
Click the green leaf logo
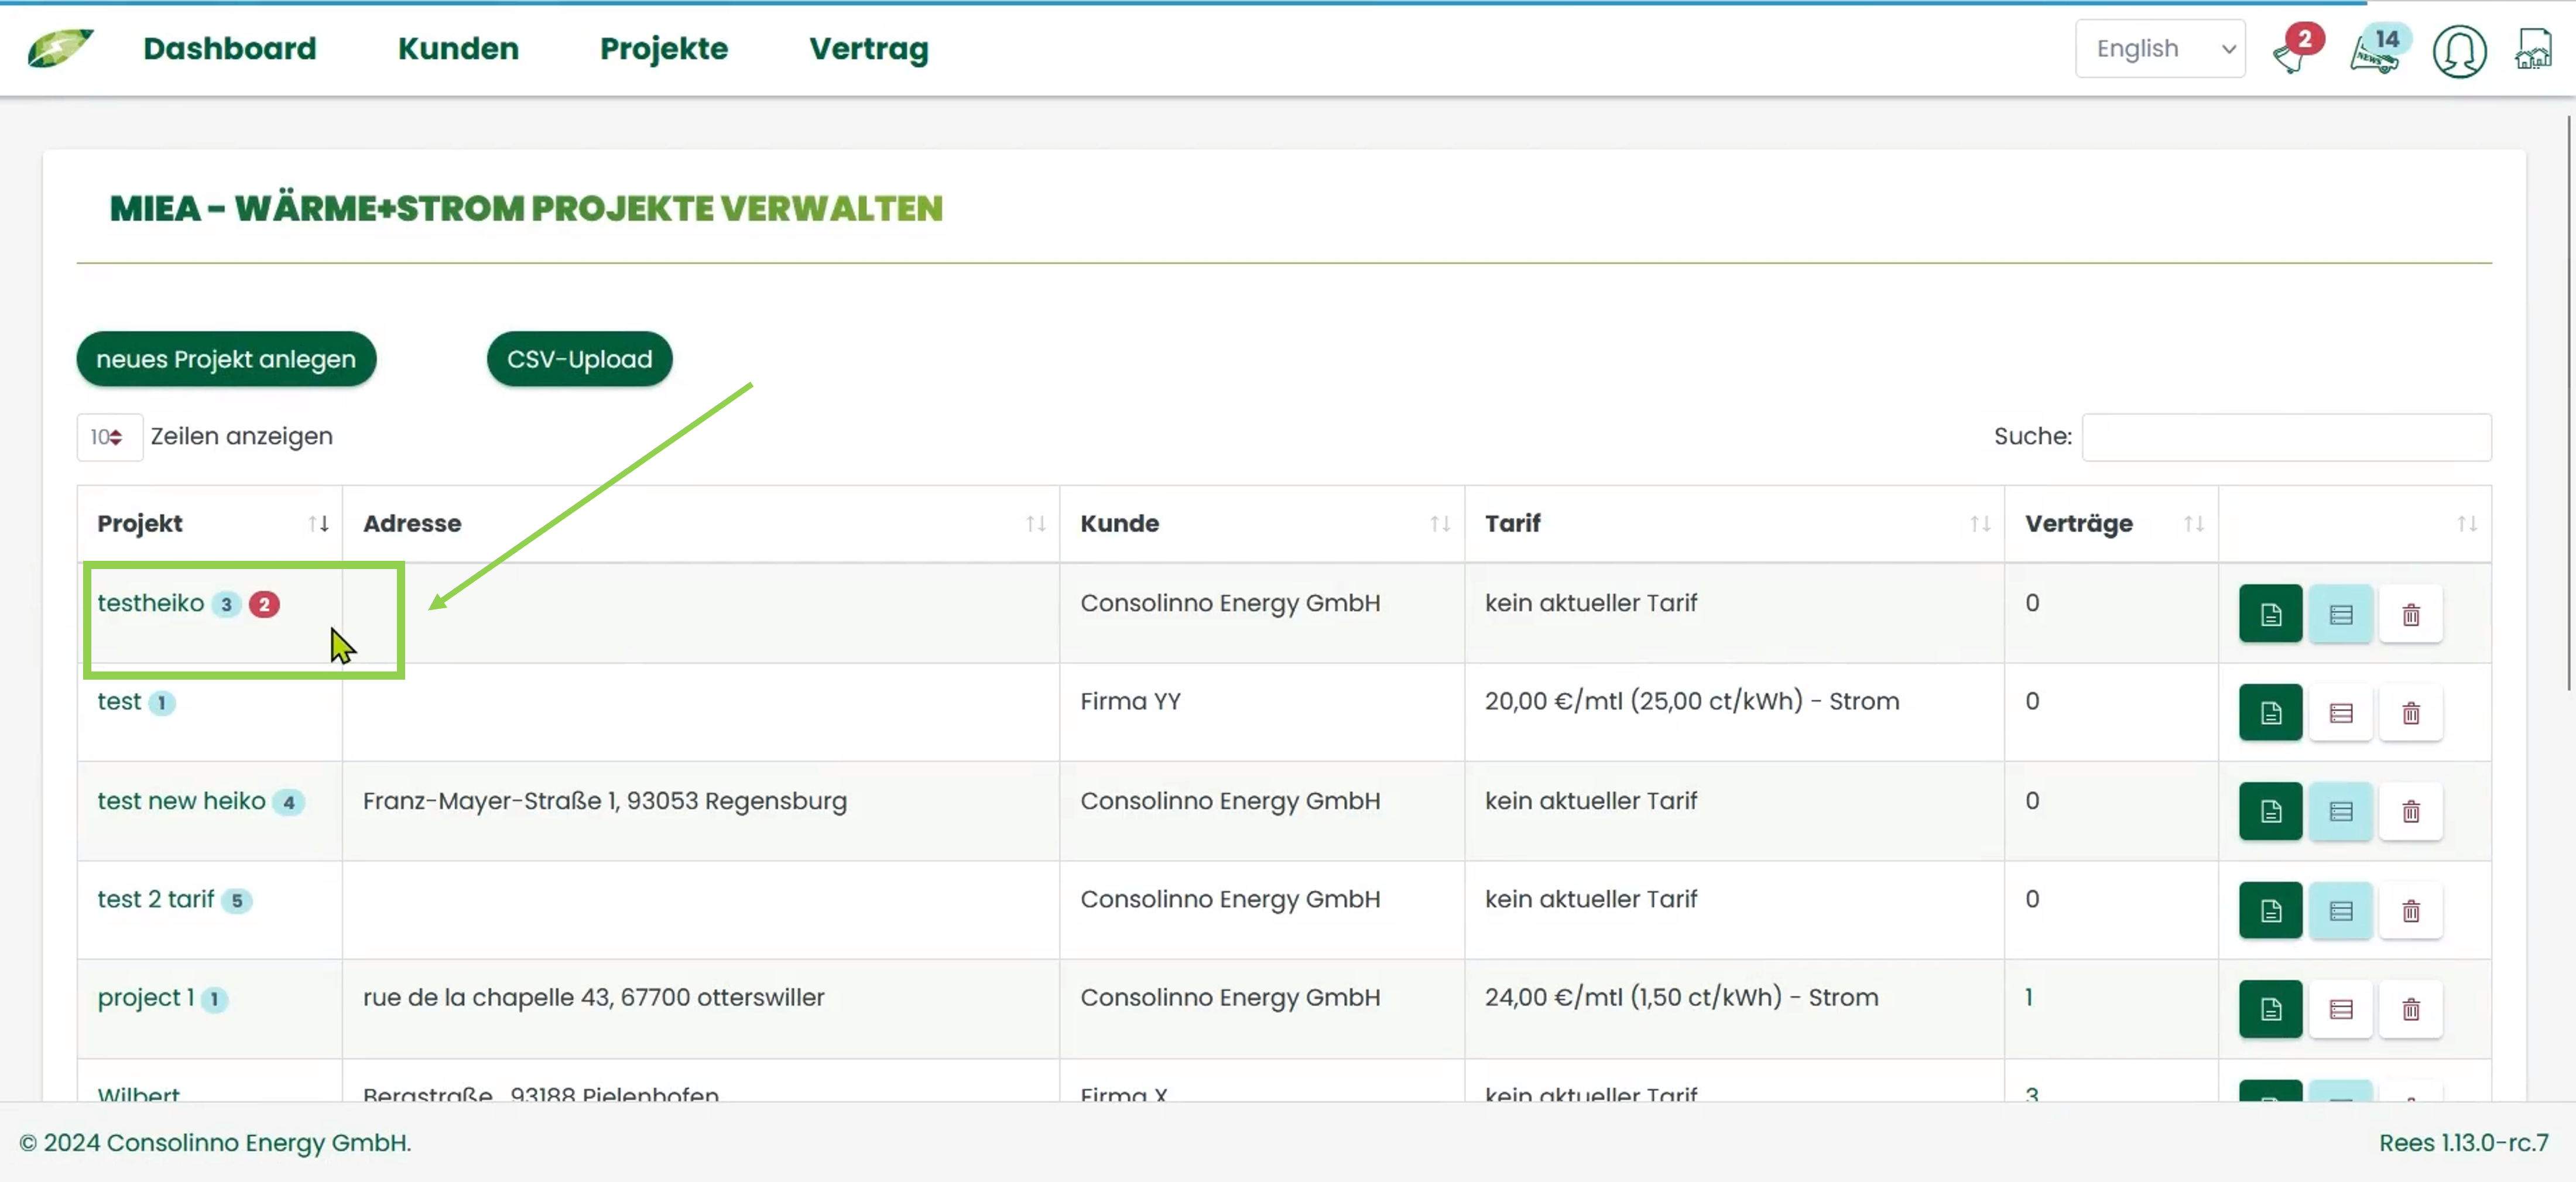(60, 48)
